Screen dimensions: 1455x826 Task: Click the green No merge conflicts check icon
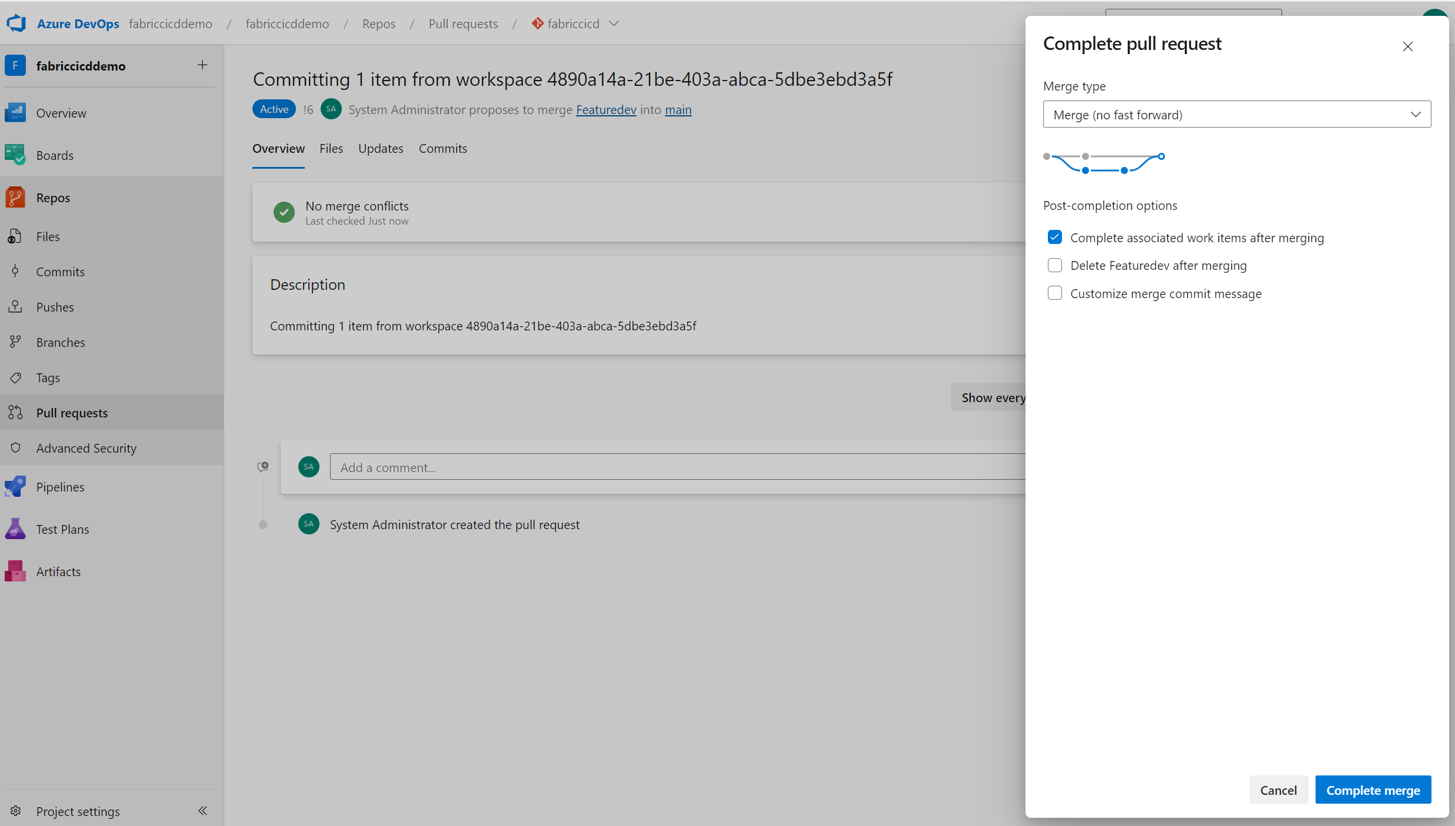pos(284,212)
